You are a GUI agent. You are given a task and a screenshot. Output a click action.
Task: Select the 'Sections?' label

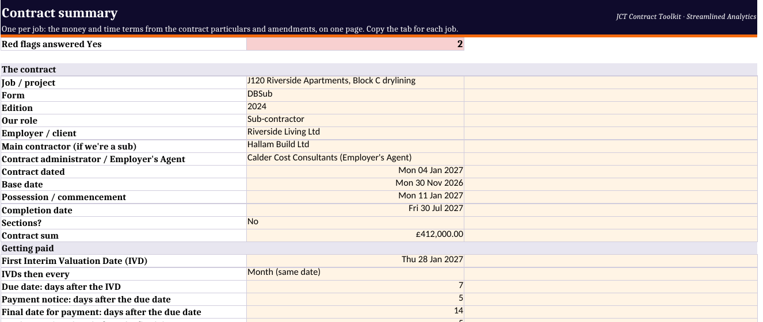124,223
